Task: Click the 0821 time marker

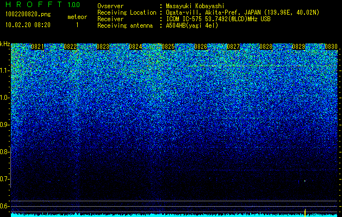Action: (38, 47)
